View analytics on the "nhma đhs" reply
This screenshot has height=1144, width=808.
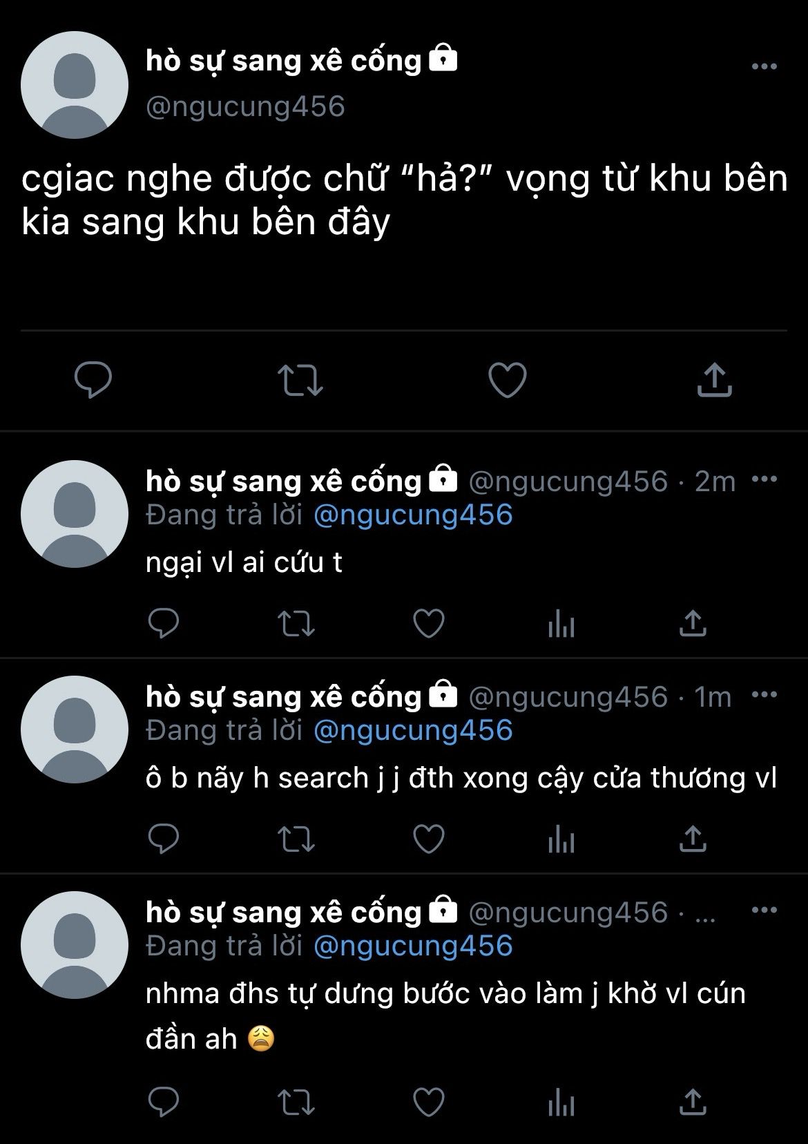[x=561, y=1103]
